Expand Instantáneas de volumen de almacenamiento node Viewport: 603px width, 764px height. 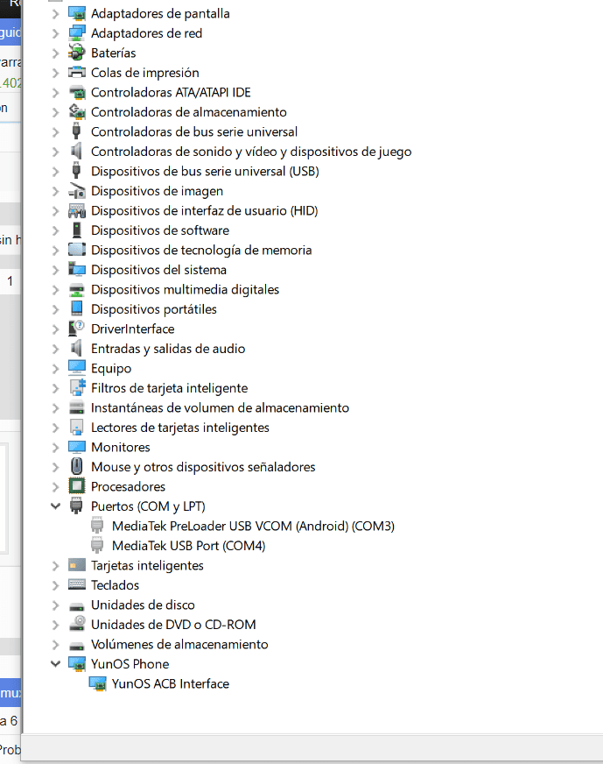tap(55, 408)
